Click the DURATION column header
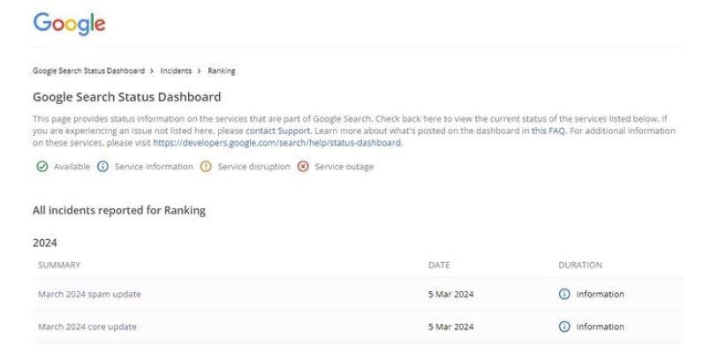 point(580,265)
